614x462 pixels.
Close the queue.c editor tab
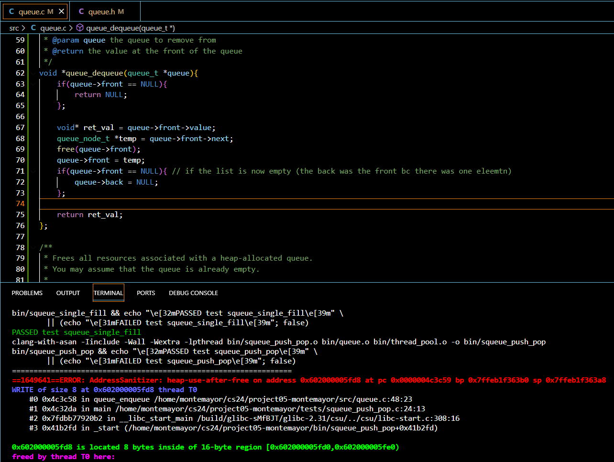pos(61,11)
